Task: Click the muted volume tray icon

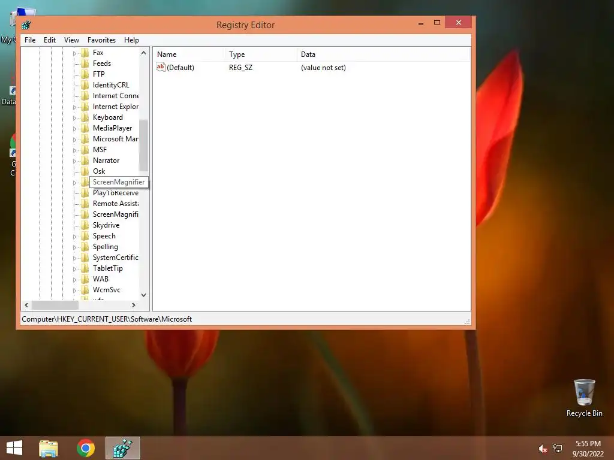Action: [543, 449]
